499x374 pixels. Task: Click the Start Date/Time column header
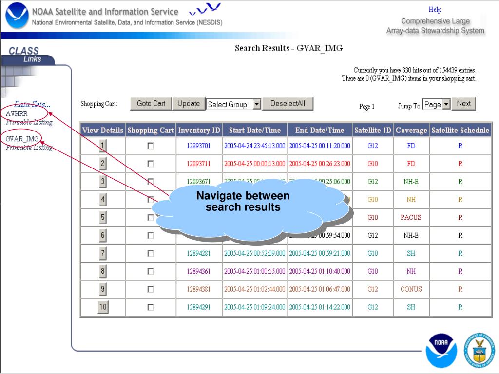pyautogui.click(x=254, y=130)
